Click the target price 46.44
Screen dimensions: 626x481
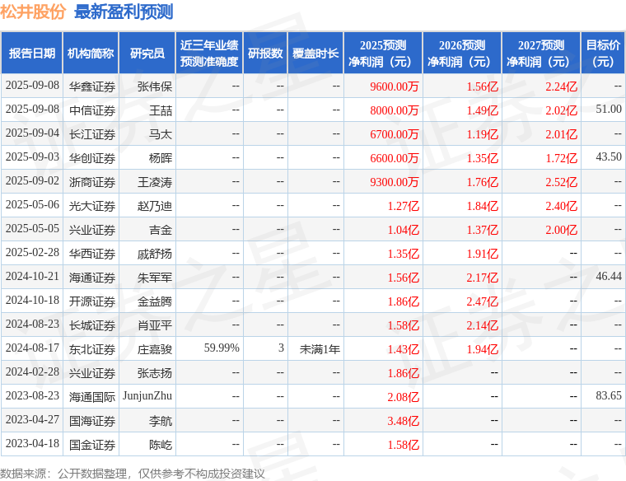(x=609, y=276)
